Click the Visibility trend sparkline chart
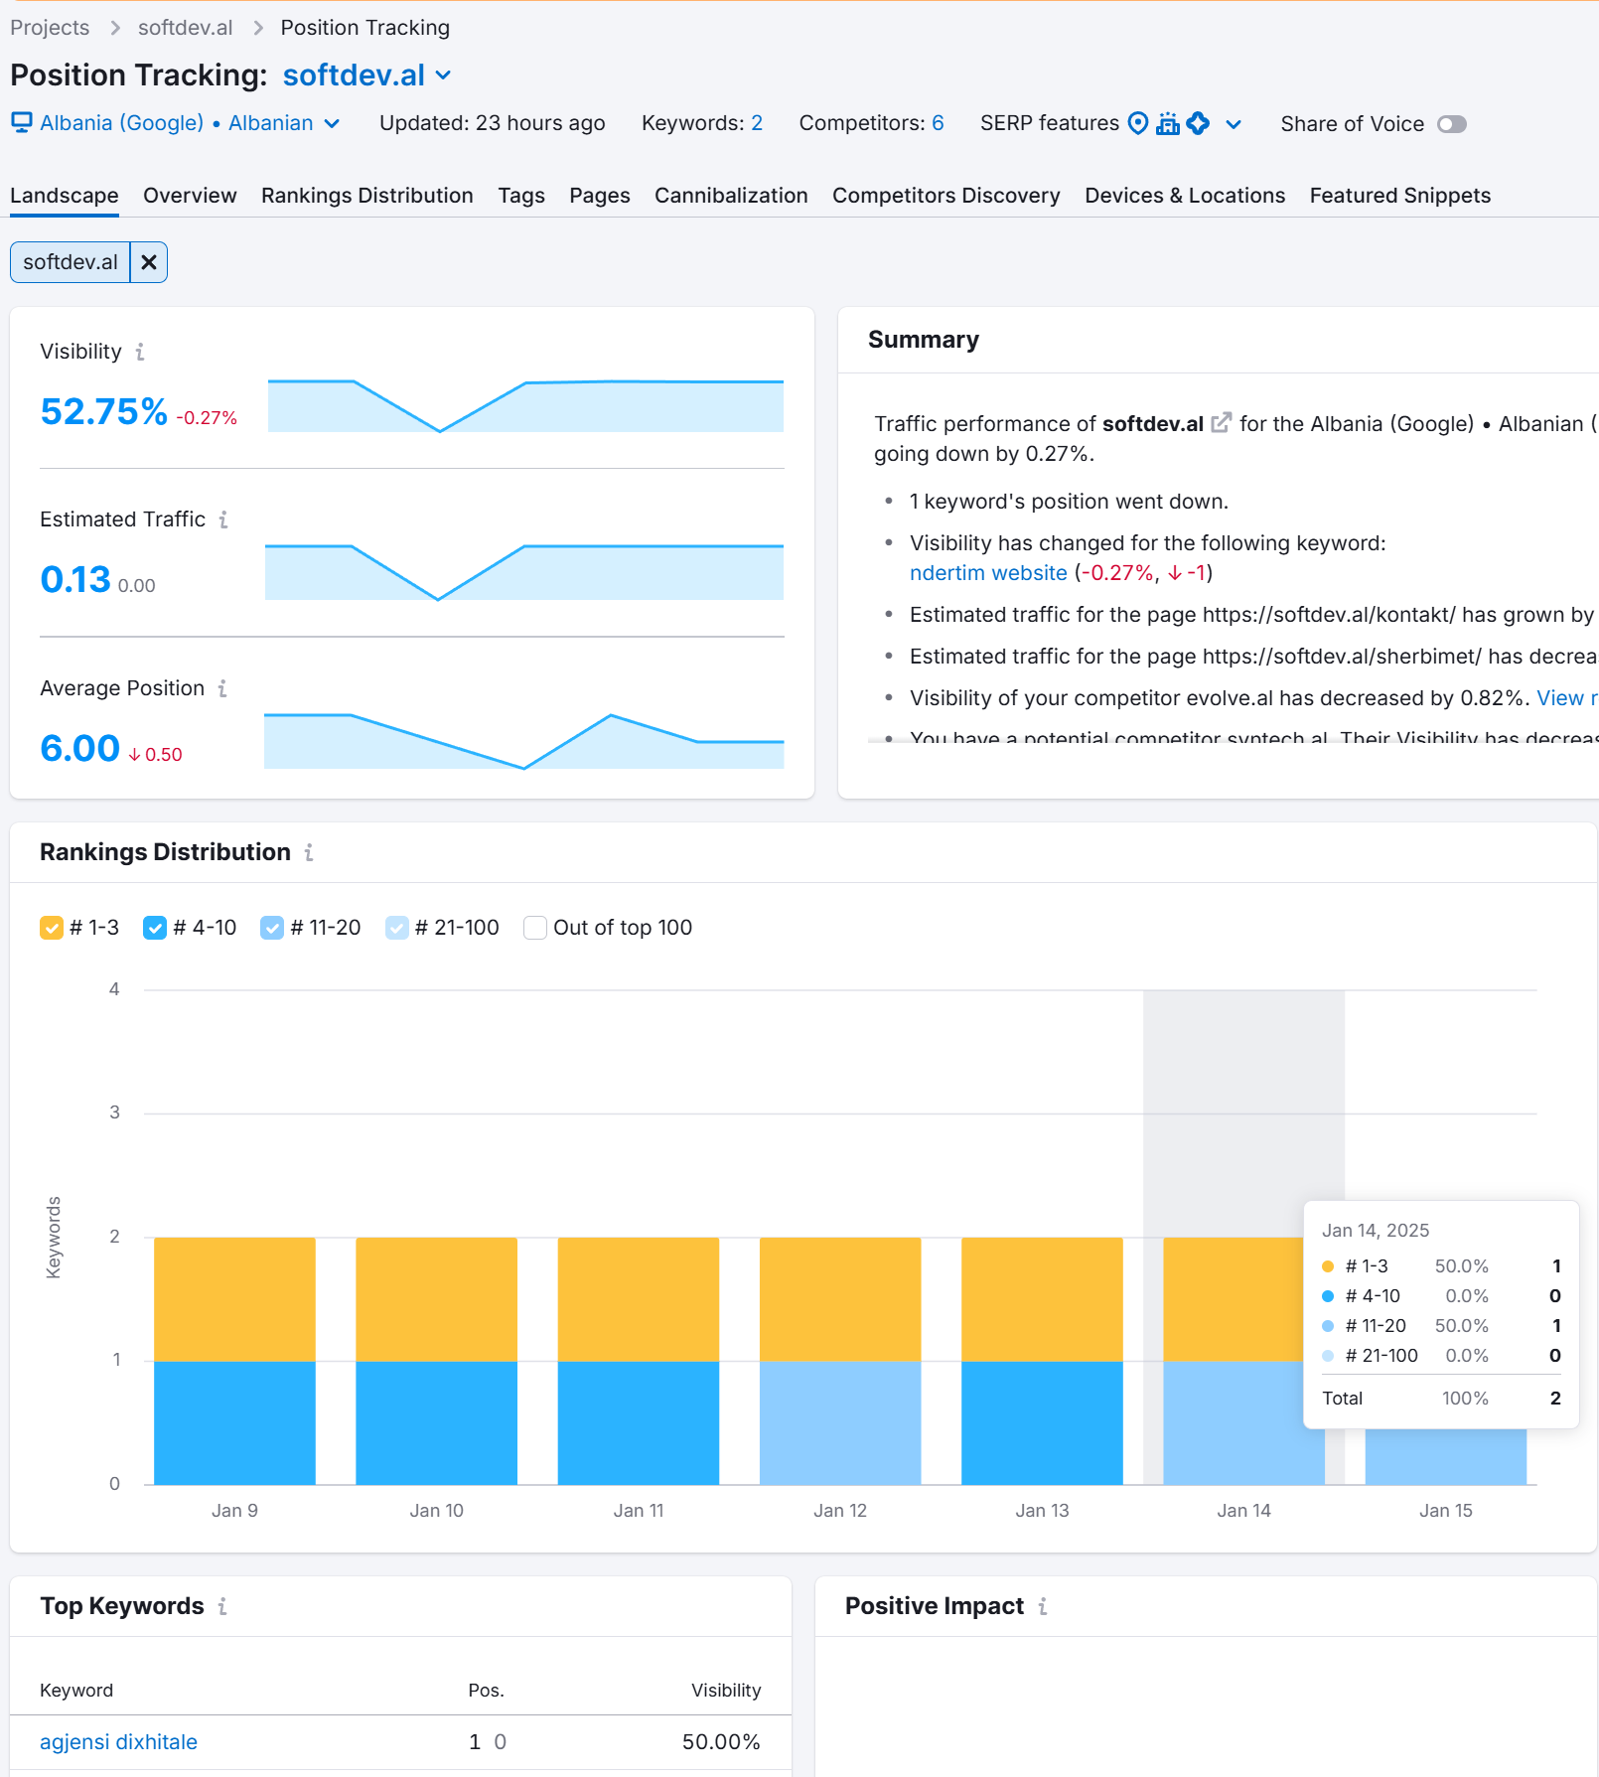 (525, 405)
